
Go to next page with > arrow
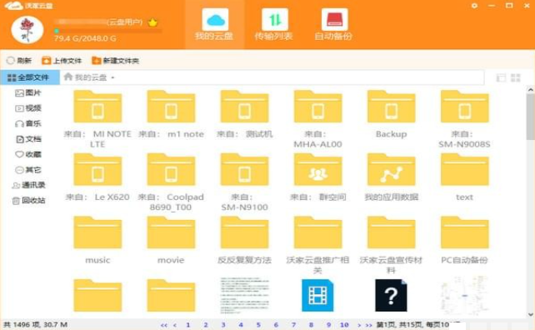tap(359, 325)
